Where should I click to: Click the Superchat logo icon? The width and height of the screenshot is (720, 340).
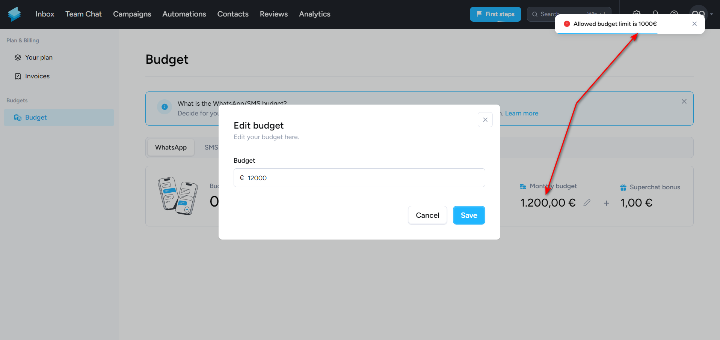[x=14, y=14]
